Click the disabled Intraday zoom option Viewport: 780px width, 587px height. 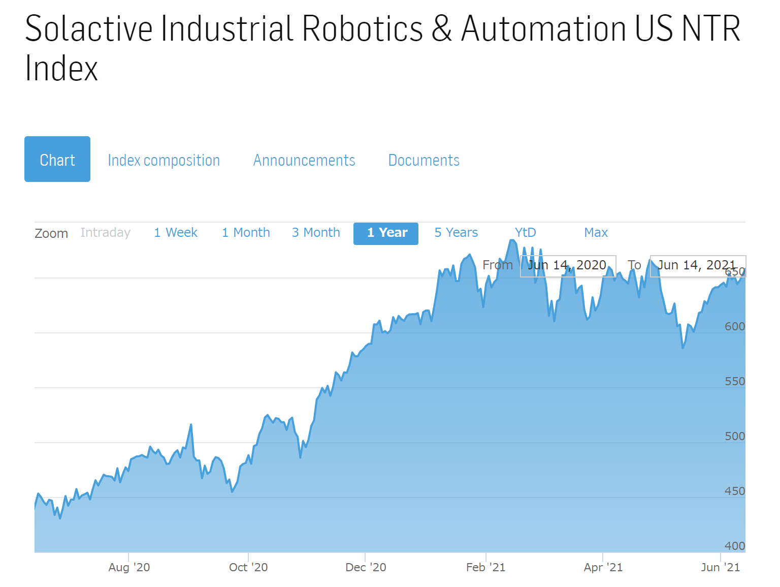pos(105,232)
